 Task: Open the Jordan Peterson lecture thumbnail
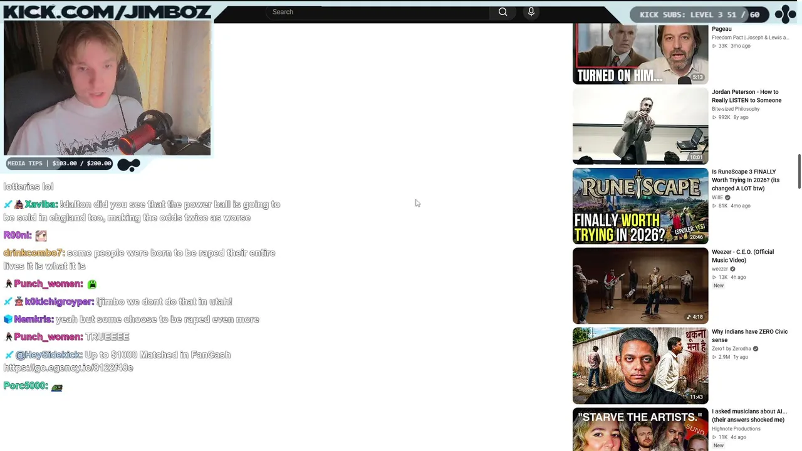[x=640, y=126]
